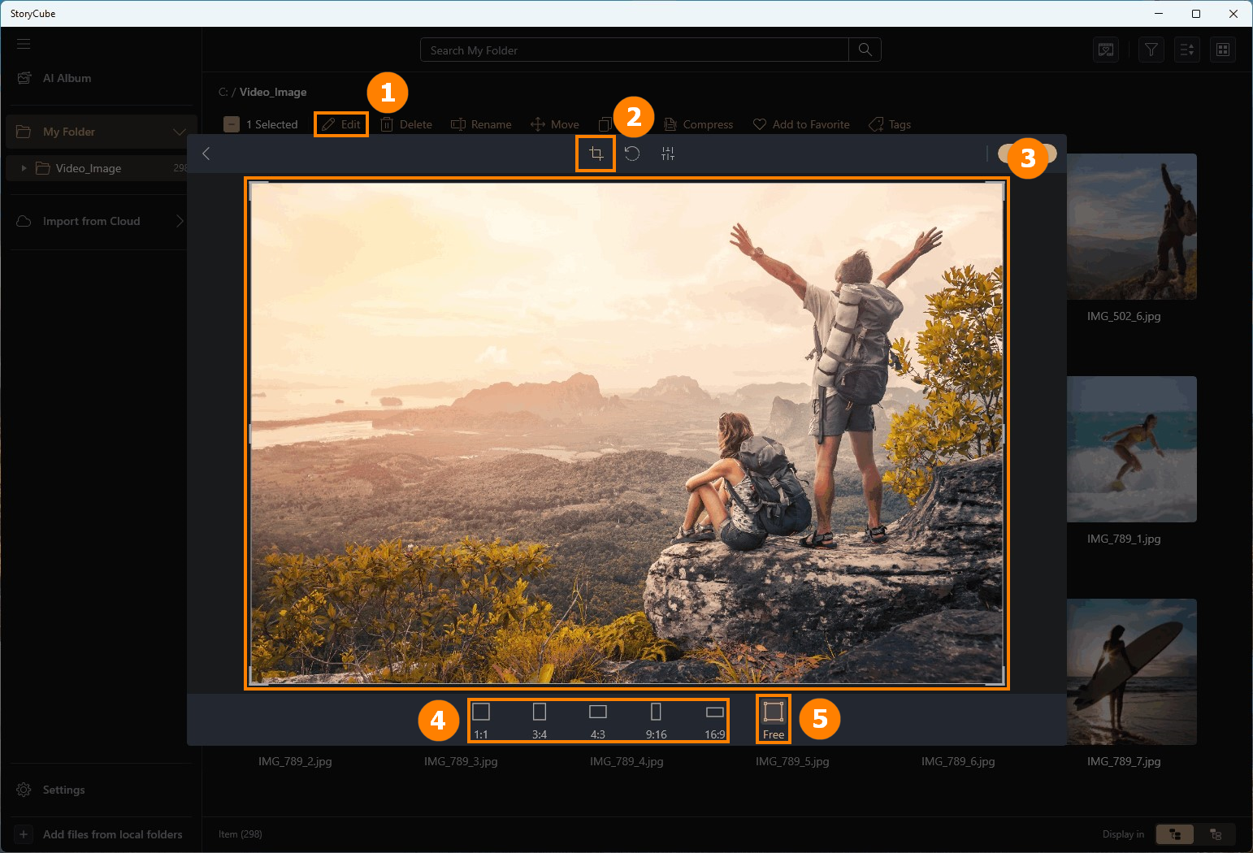Switch Display in to flat view
Image resolution: width=1253 pixels, height=853 pixels.
click(1216, 834)
